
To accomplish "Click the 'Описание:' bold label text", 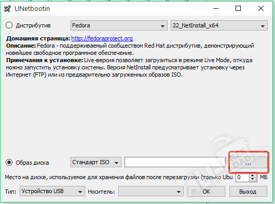I will tap(21, 46).
